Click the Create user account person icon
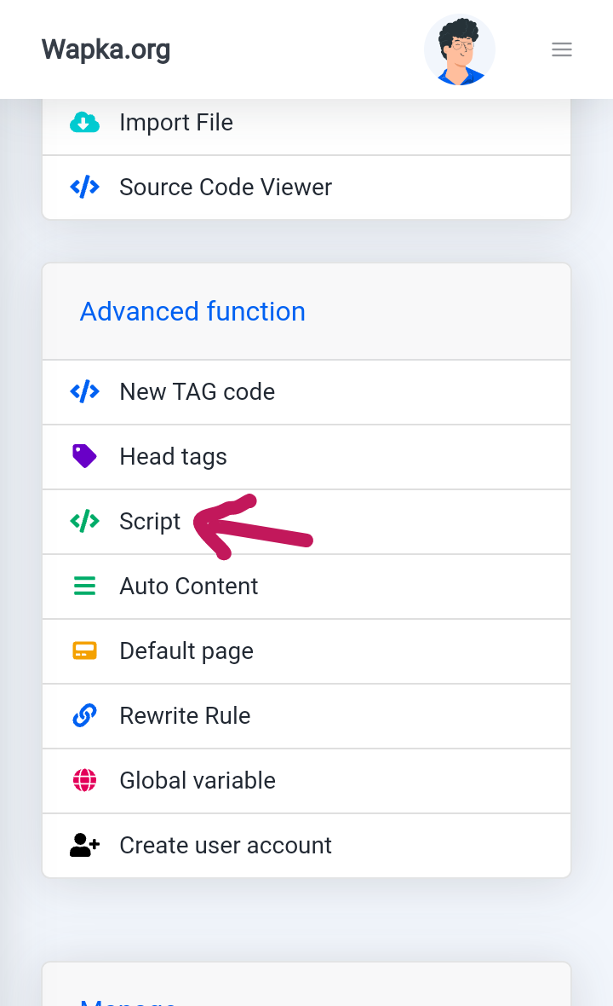This screenshot has height=1006, width=613. 84,846
